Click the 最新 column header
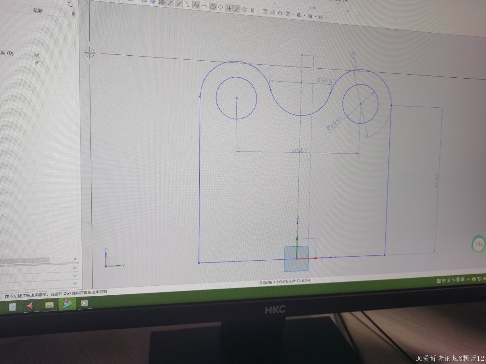The image size is (486, 364). [x=37, y=10]
